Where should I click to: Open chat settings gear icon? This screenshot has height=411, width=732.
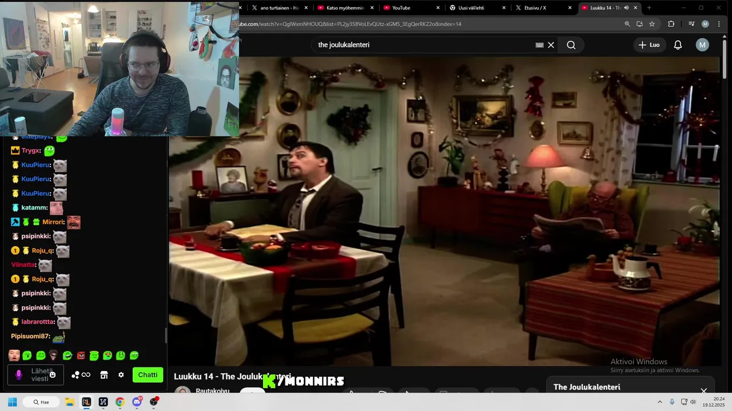121,375
